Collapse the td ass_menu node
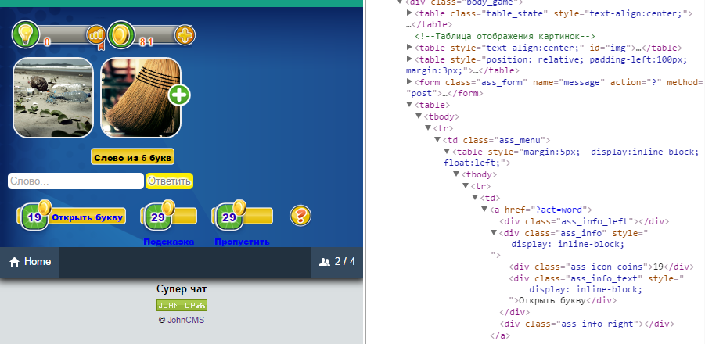 [x=437, y=140]
